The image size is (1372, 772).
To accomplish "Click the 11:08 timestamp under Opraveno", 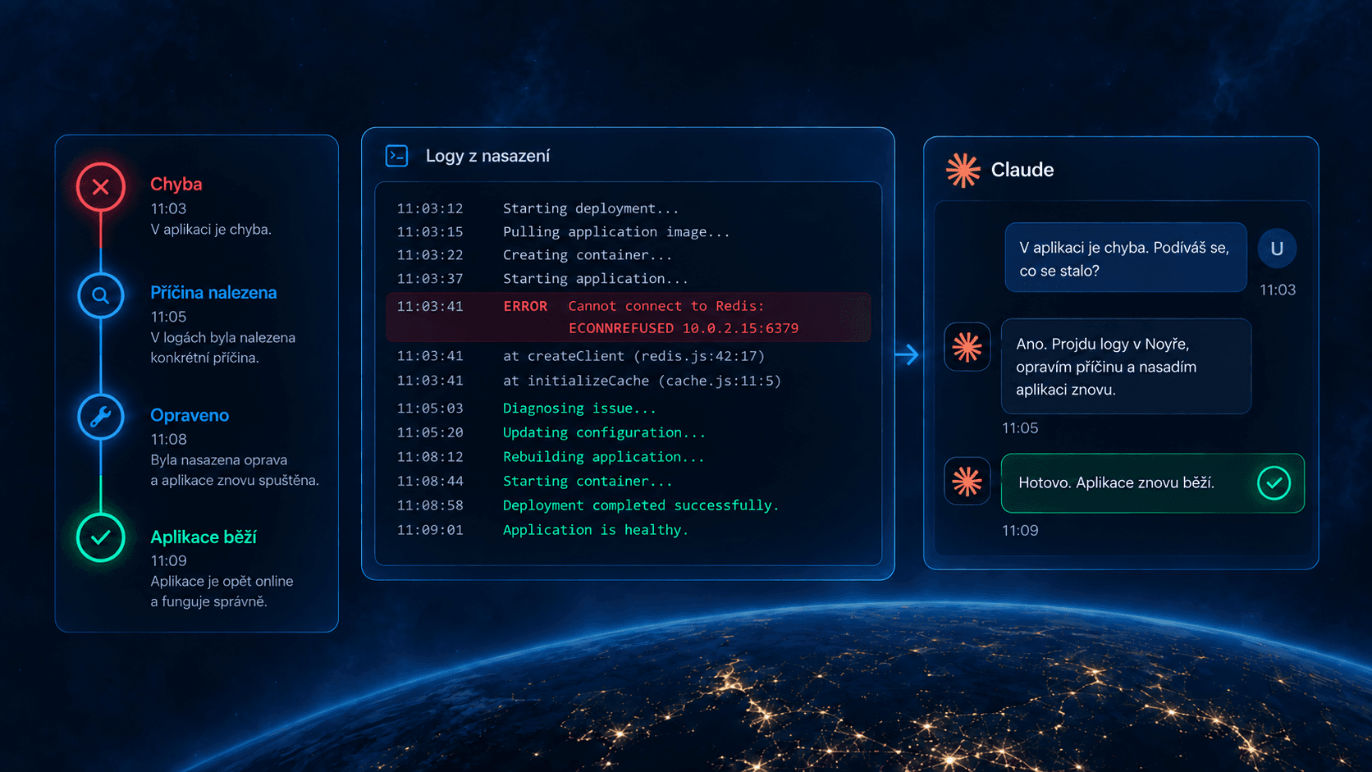I will click(168, 440).
